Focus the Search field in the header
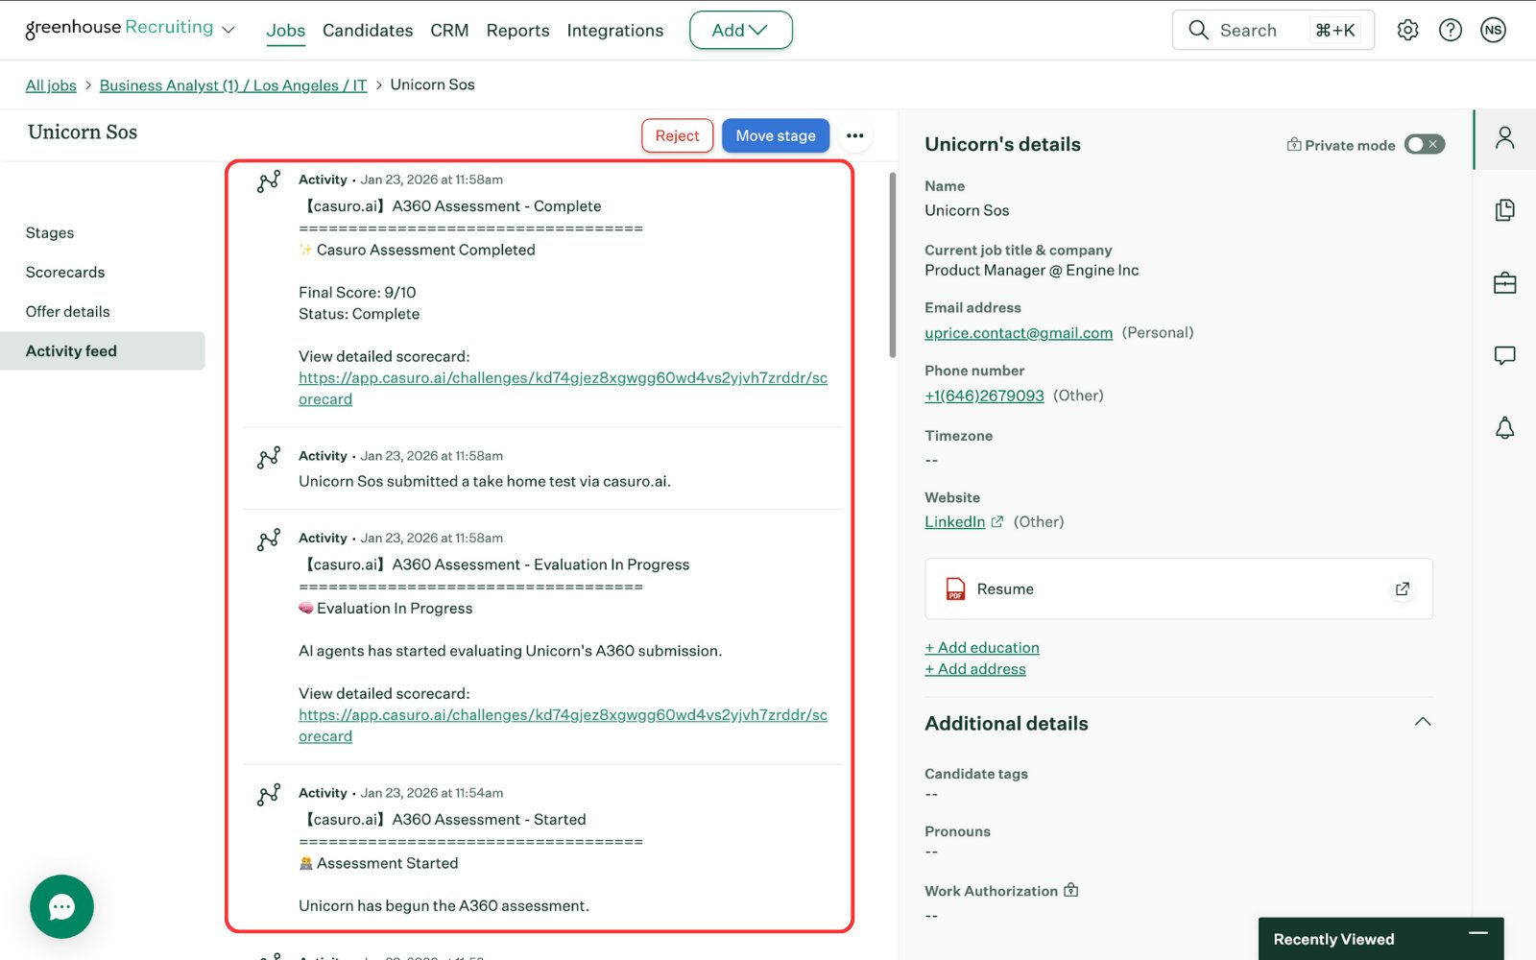This screenshot has width=1536, height=960. [1273, 30]
